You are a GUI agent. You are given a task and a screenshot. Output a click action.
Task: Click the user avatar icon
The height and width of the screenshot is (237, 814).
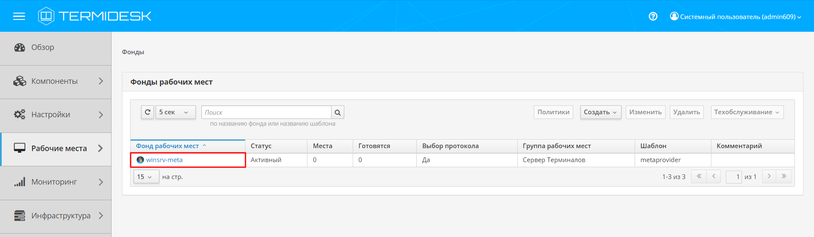(x=674, y=16)
